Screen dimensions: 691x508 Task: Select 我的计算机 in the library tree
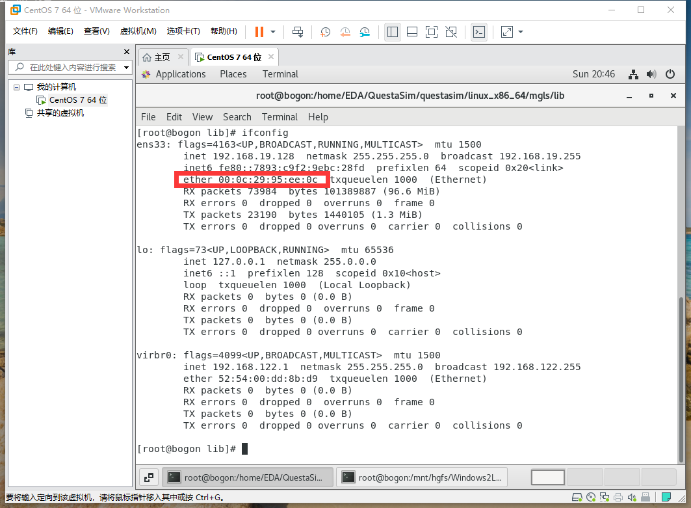click(x=56, y=87)
